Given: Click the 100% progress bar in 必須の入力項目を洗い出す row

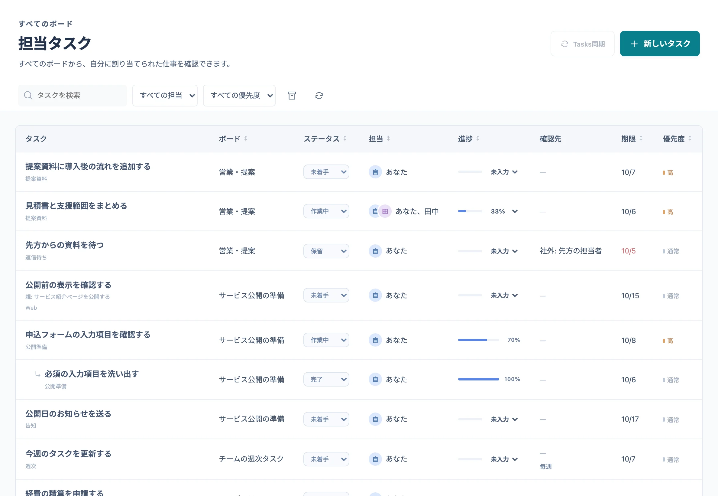Looking at the screenshot, I should (x=479, y=380).
